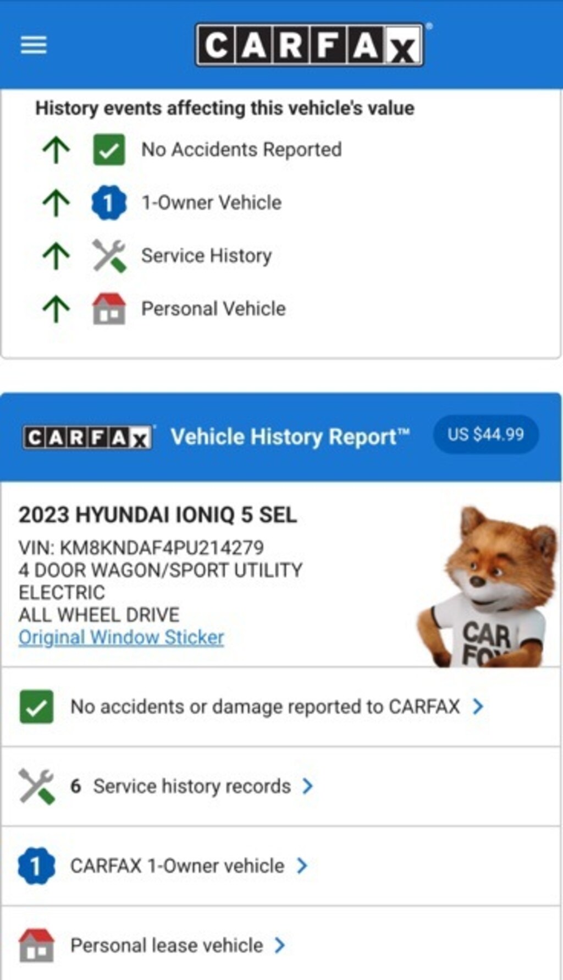Screen dimensions: 563x980
Task: Tap the CARFAX logo in header
Action: click(x=310, y=45)
